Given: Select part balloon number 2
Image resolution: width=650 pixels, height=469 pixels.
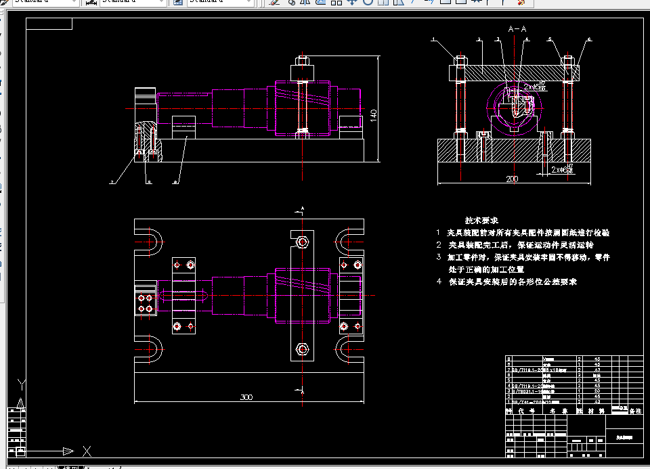Looking at the screenshot, I should (x=479, y=39).
